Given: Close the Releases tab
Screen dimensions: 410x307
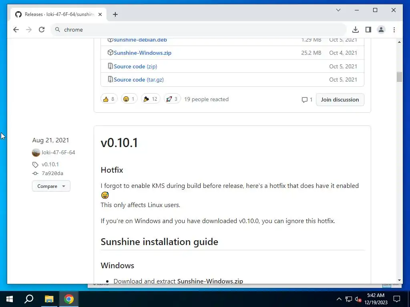Looking at the screenshot, I should coord(100,14).
